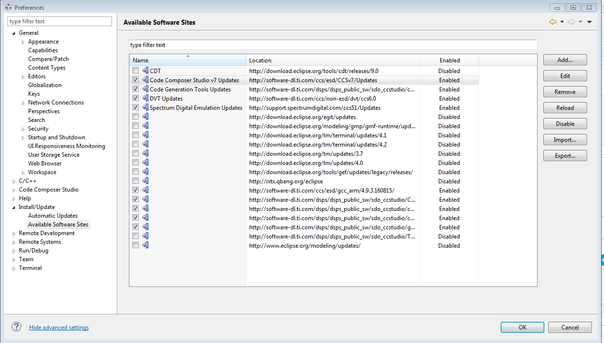Image resolution: width=604 pixels, height=343 pixels.
Task: Click the Cancel button
Action: [x=570, y=327]
